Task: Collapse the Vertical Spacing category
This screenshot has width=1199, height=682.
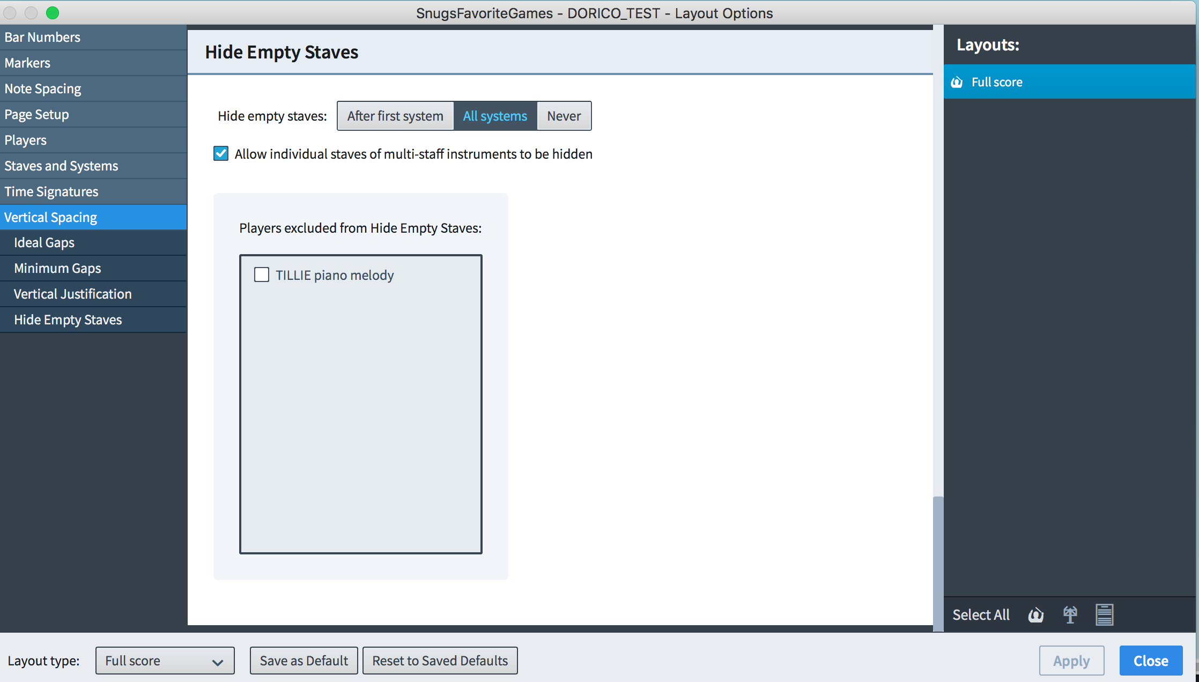Action: [51, 217]
